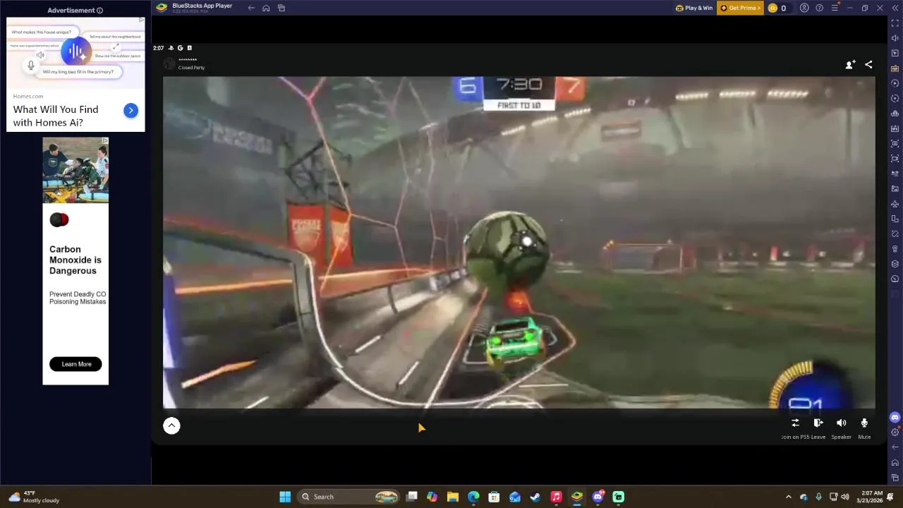Click the Learn More ad button
Viewport: 903px width, 508px height.
pos(75,364)
